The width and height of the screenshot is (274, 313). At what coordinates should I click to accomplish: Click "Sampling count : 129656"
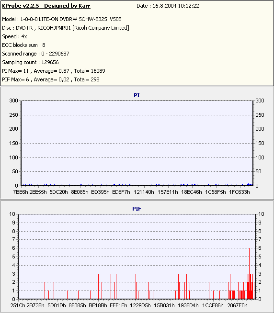click(30, 62)
